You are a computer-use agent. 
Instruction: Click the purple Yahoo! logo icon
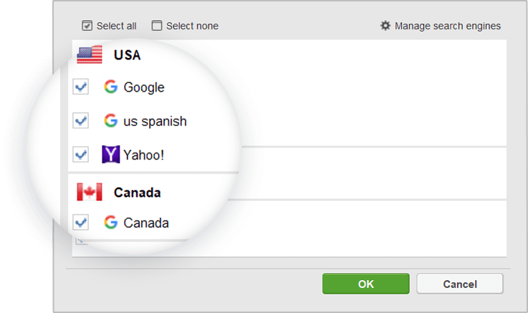(111, 155)
